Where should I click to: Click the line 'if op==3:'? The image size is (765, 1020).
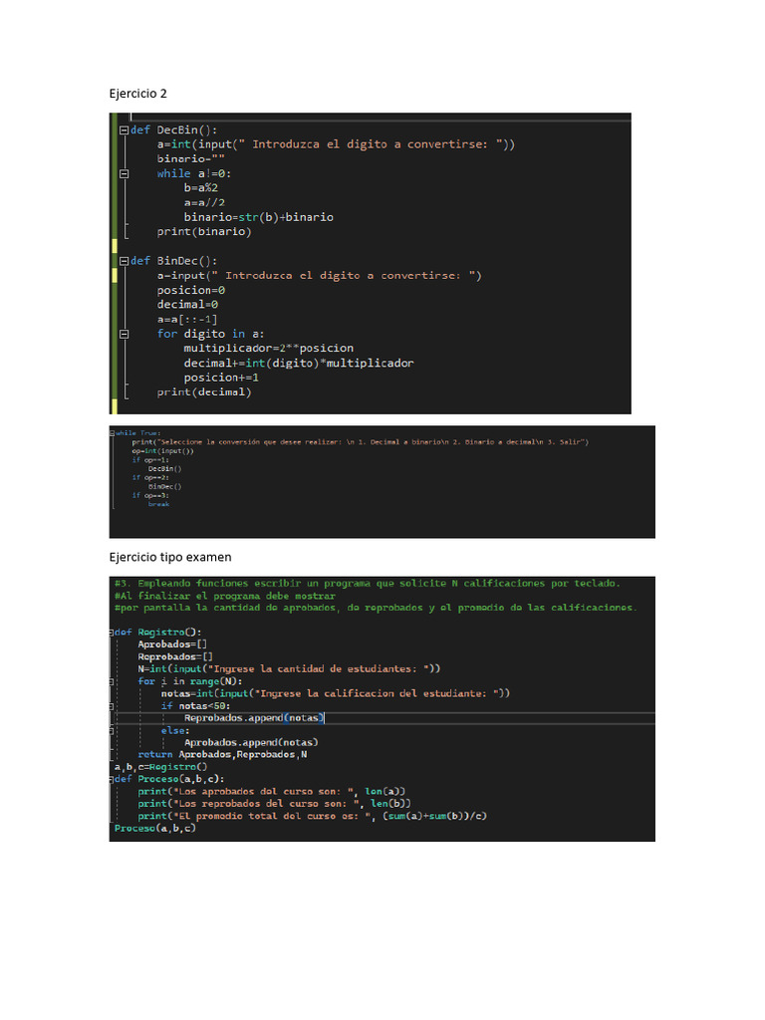pyautogui.click(x=150, y=496)
